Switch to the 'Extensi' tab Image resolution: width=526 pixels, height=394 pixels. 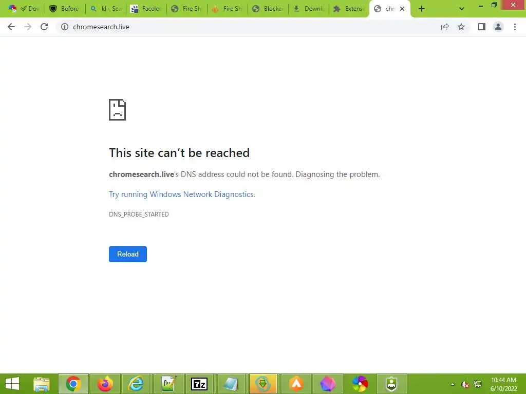point(349,9)
